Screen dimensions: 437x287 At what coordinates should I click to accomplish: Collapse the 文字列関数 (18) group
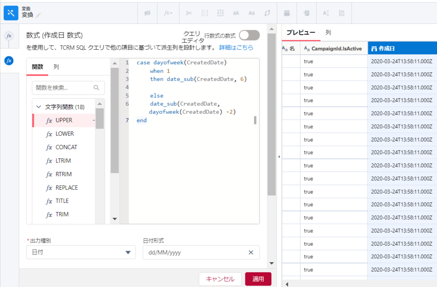pos(38,107)
